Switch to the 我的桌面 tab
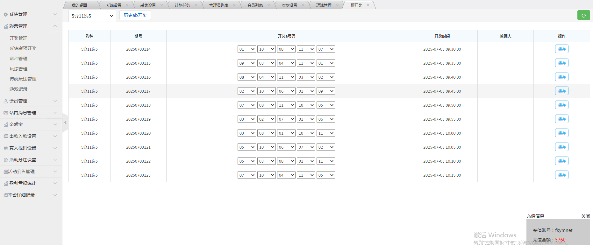Viewport: 593px width, 245px height. pyautogui.click(x=79, y=5)
